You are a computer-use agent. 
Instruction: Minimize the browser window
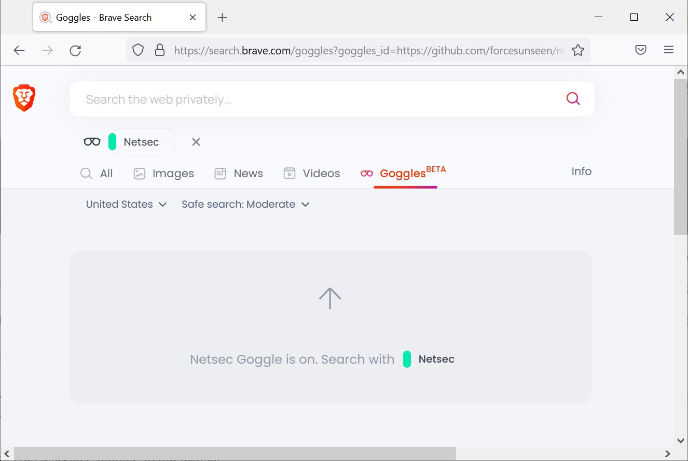[x=598, y=17]
